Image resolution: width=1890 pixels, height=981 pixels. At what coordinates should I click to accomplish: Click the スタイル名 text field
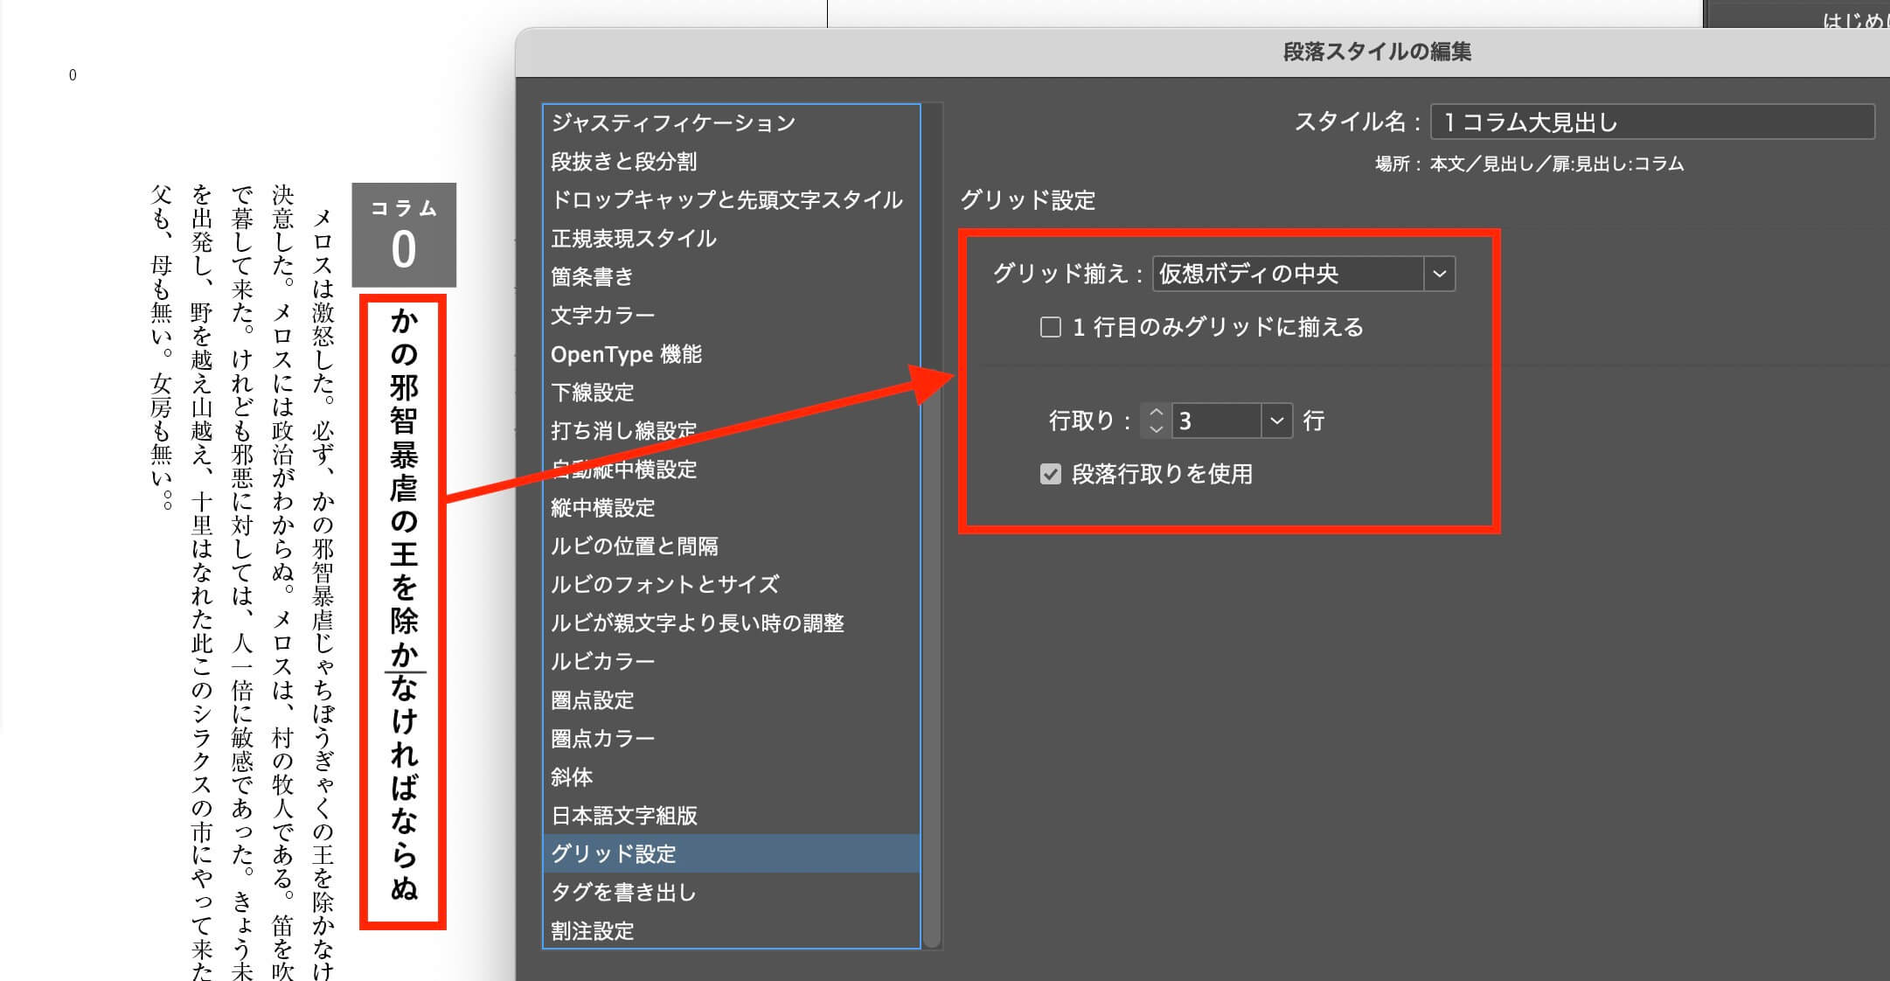[1651, 122]
